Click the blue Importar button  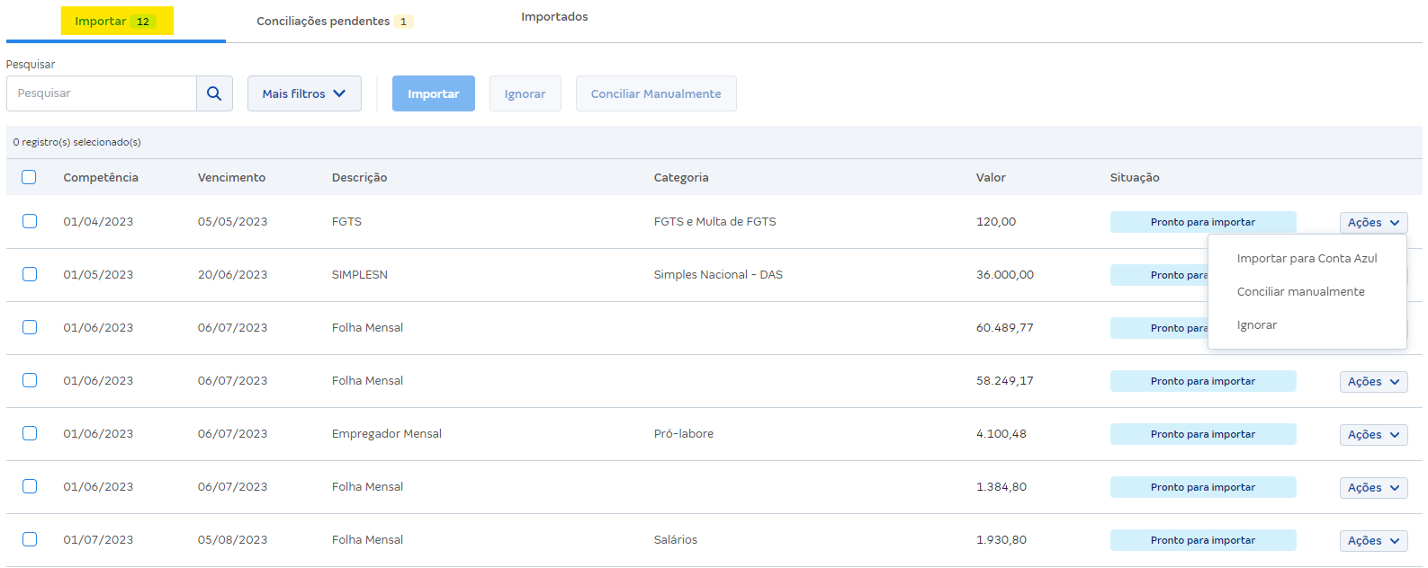[433, 93]
